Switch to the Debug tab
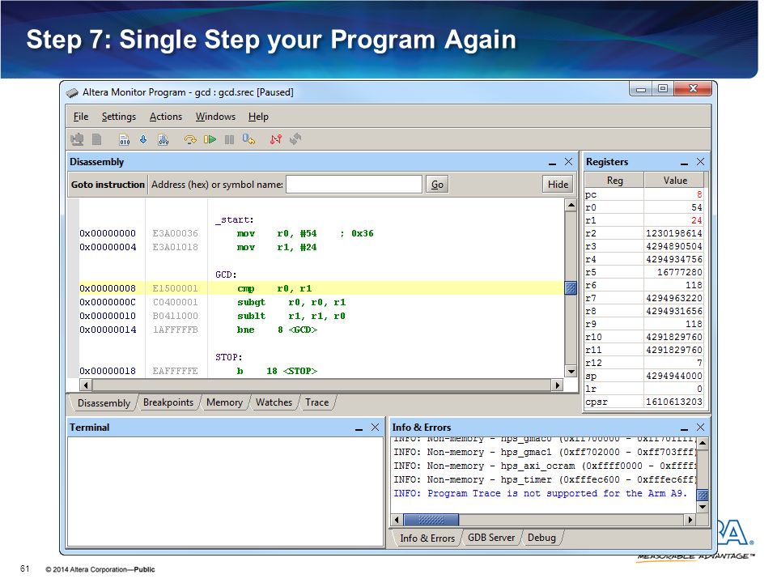Image resolution: width=777 pixels, height=583 pixels. 541,538
